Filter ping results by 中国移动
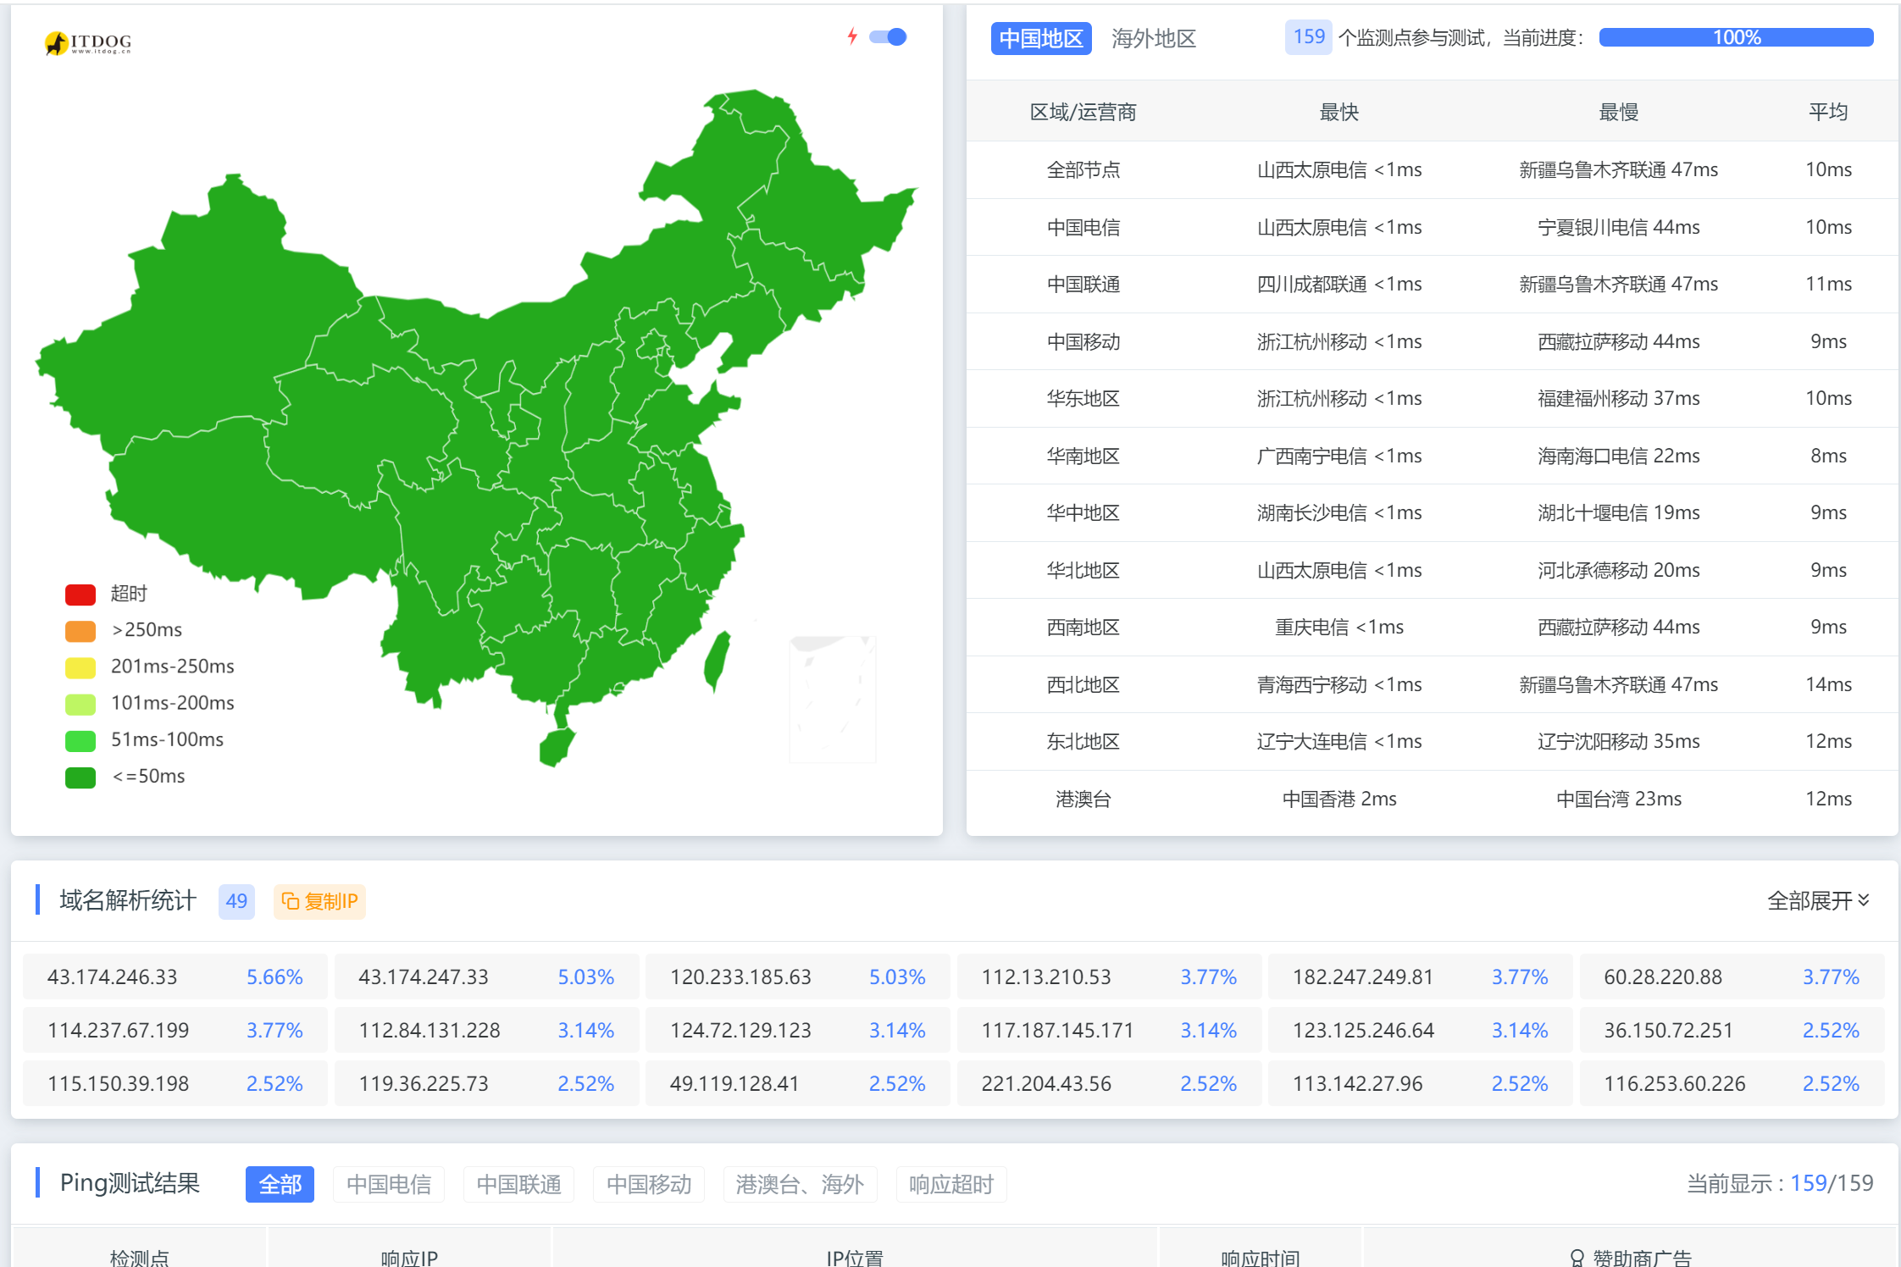Image resolution: width=1901 pixels, height=1267 pixels. (648, 1184)
